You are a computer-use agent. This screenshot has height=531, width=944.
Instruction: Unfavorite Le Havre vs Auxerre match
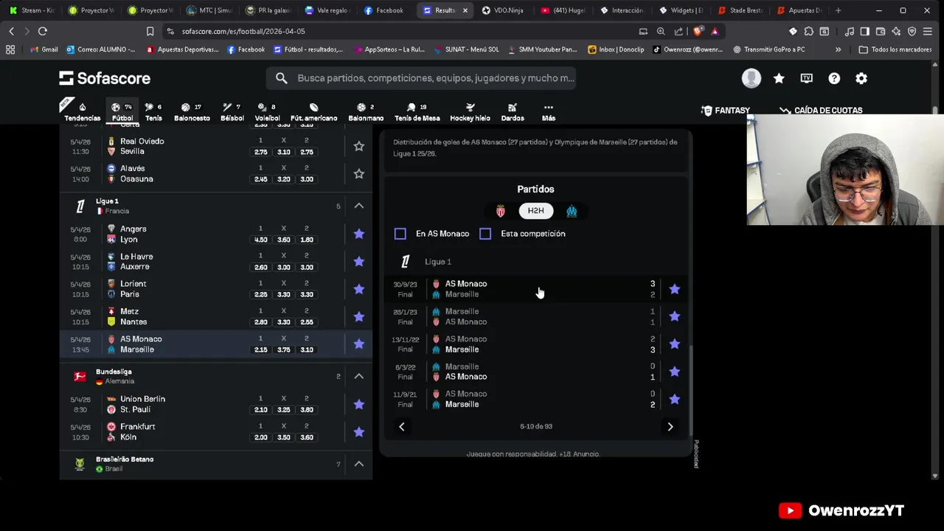point(358,261)
